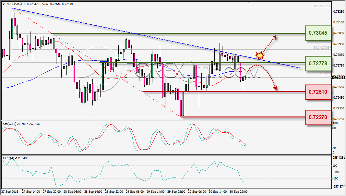Click the 27 Sep 2016 date label
The height and width of the screenshot is (196, 346).
(10, 191)
